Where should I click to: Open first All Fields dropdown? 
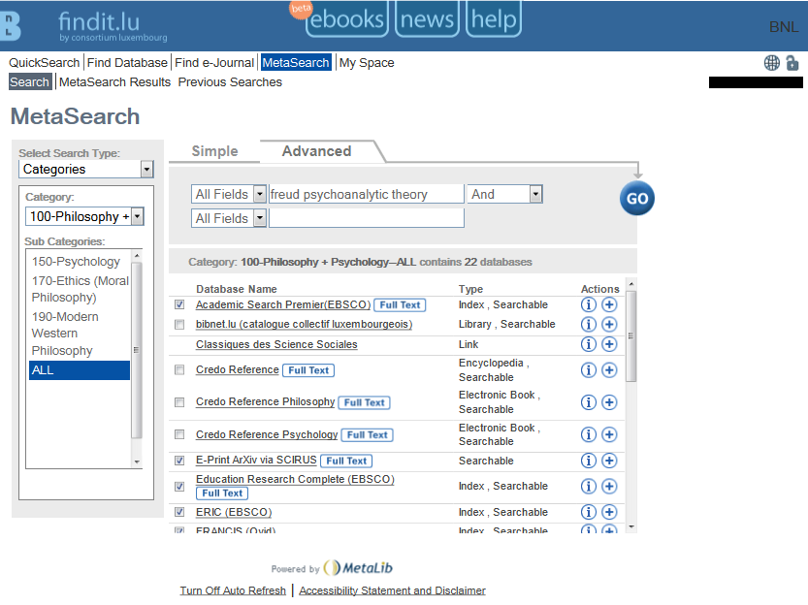coord(228,194)
